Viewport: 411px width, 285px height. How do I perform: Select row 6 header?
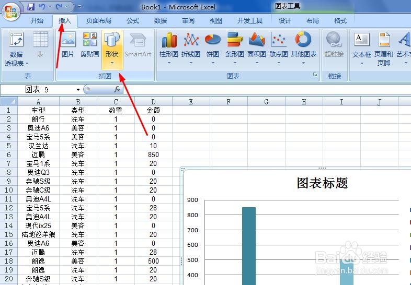[9, 155]
